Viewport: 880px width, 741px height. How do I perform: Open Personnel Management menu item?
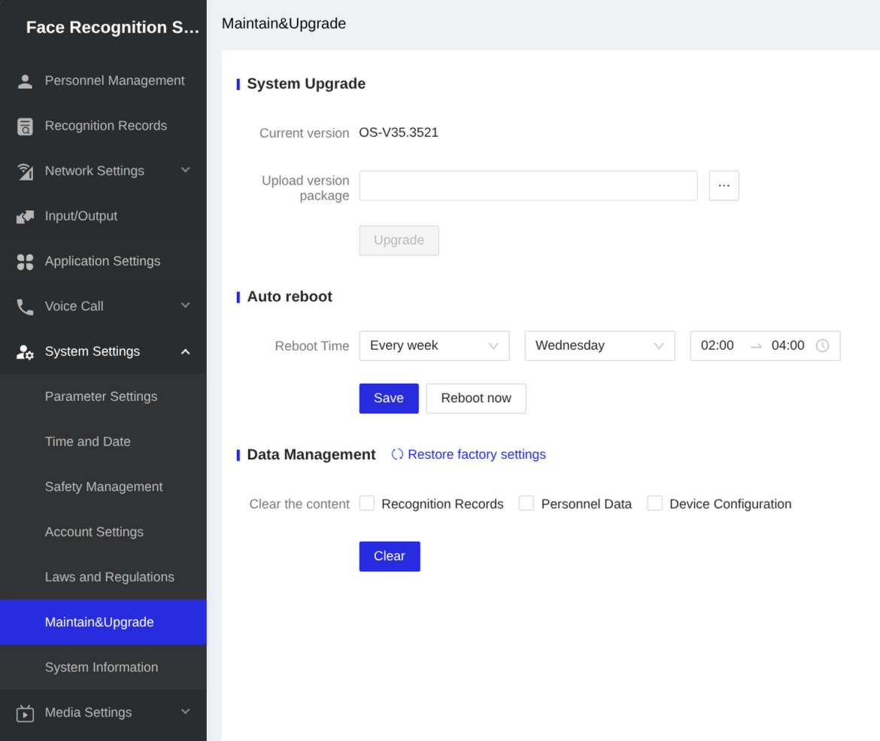coord(103,80)
